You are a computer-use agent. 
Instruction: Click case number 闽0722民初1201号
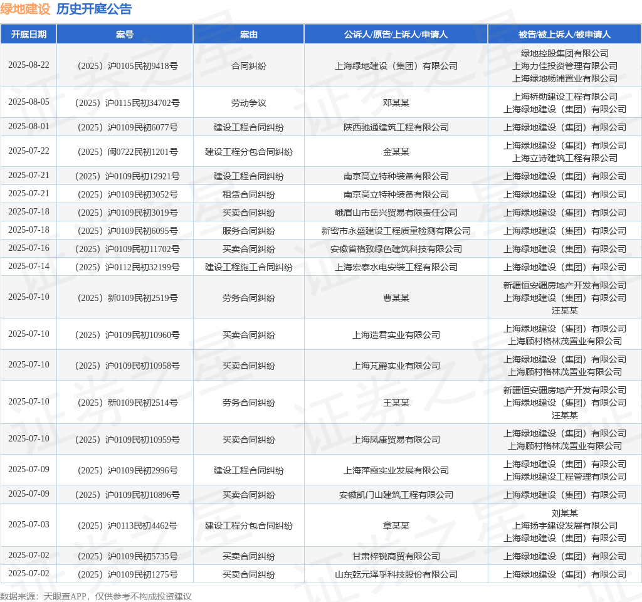pyautogui.click(x=127, y=152)
